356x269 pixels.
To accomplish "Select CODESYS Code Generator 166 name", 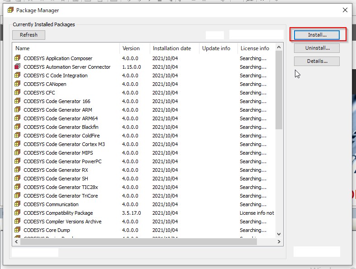I will 57,101.
